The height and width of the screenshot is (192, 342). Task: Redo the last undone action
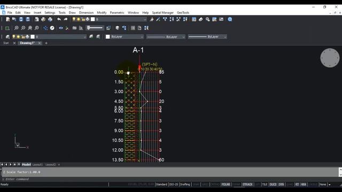(x=66, y=19)
